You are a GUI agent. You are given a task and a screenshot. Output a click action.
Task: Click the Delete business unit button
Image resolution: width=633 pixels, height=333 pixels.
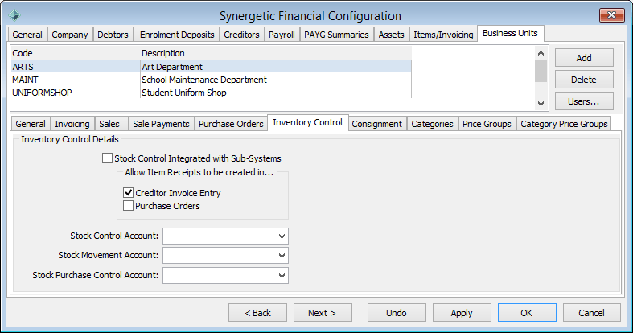(x=584, y=80)
